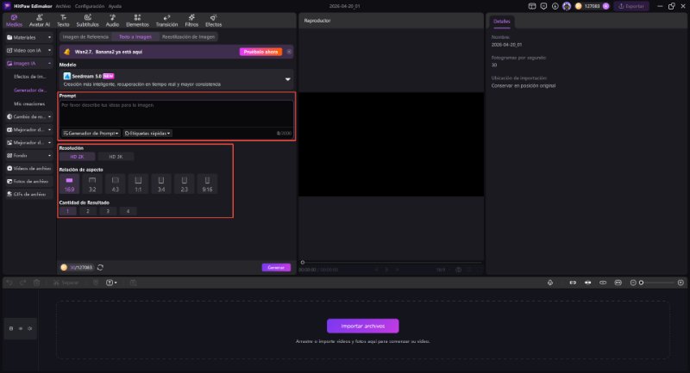Click the HitPaw Edimakor logo
This screenshot has width=690, height=373.
coord(7,6)
